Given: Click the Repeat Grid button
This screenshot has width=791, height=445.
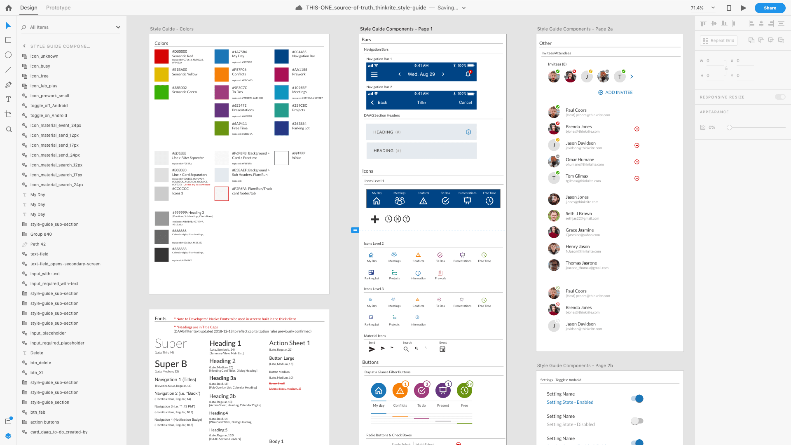Looking at the screenshot, I should click(x=718, y=40).
